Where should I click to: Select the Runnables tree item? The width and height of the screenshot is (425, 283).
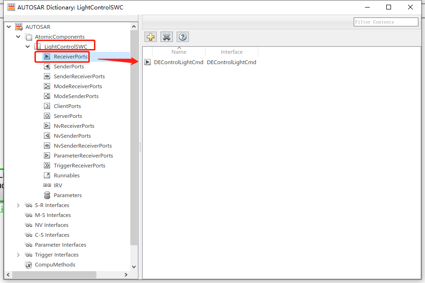click(x=67, y=175)
